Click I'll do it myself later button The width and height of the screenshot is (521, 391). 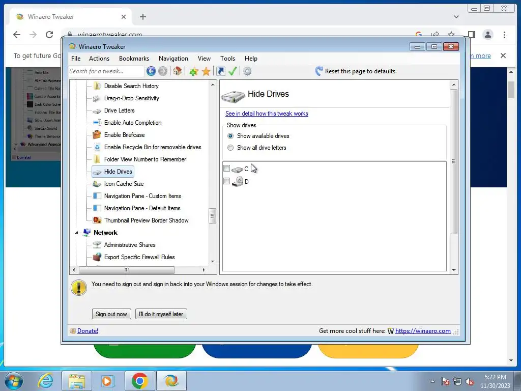point(161,314)
